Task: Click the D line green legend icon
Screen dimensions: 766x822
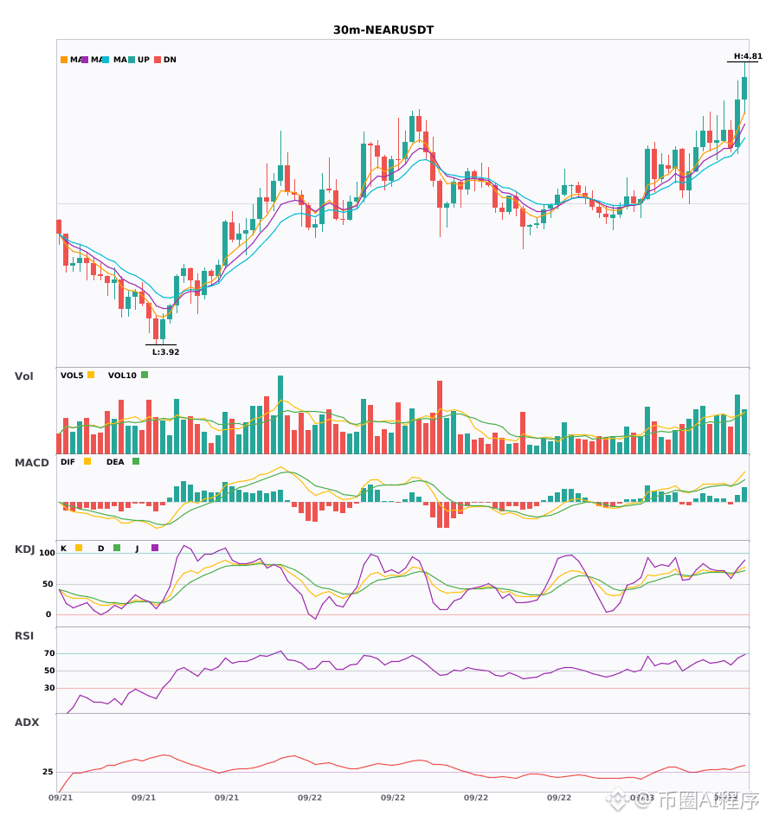Action: point(117,548)
